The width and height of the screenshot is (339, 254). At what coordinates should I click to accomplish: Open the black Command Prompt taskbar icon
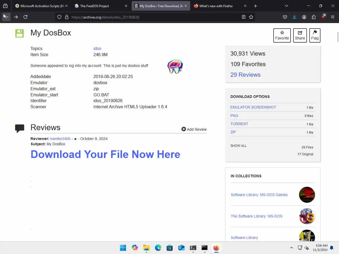tap(205, 248)
